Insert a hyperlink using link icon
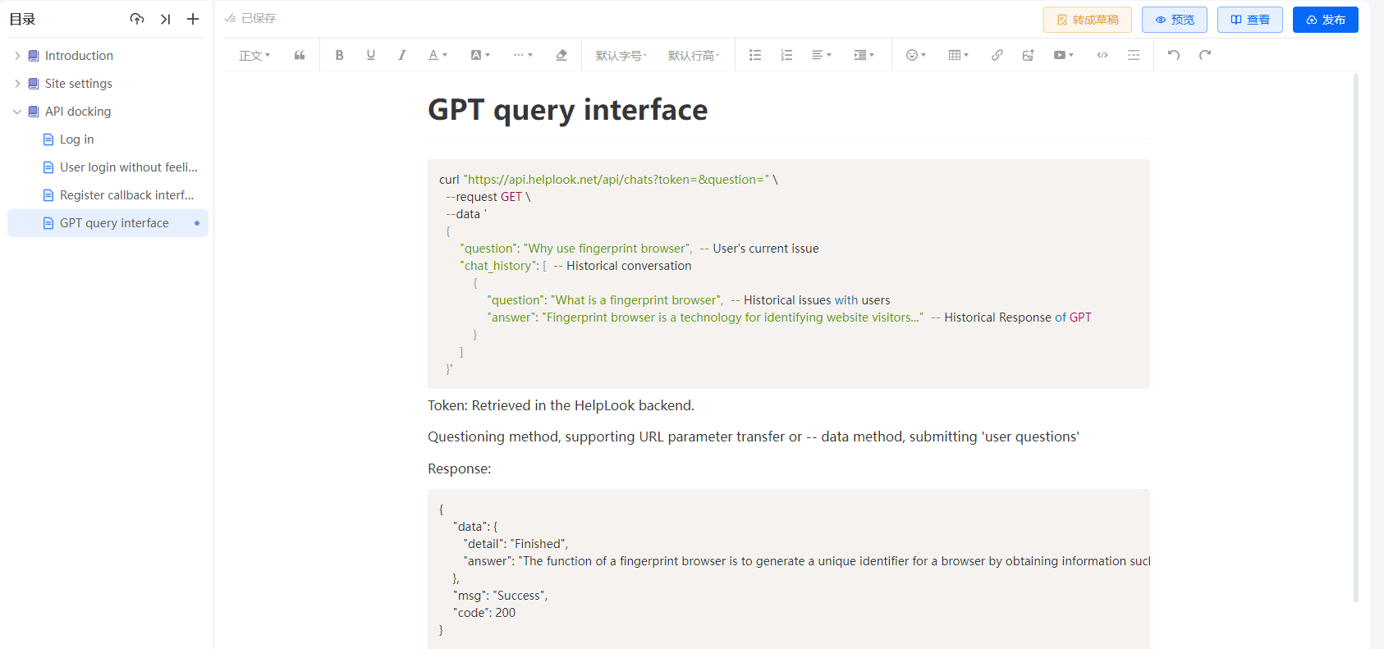This screenshot has height=649, width=1384. pyautogui.click(x=997, y=55)
